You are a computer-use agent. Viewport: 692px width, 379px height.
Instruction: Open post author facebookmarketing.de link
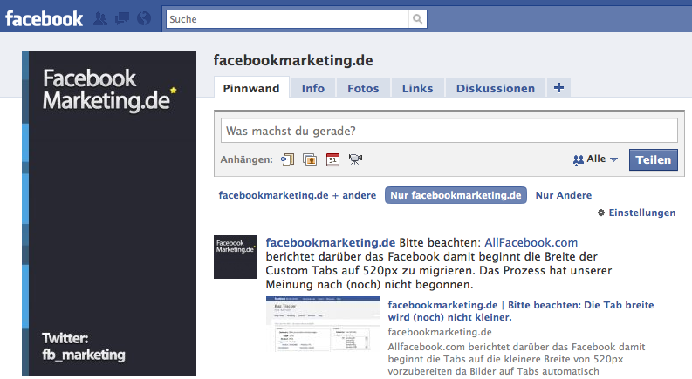tap(331, 242)
